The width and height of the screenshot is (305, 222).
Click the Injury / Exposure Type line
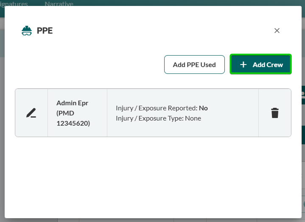[158, 118]
